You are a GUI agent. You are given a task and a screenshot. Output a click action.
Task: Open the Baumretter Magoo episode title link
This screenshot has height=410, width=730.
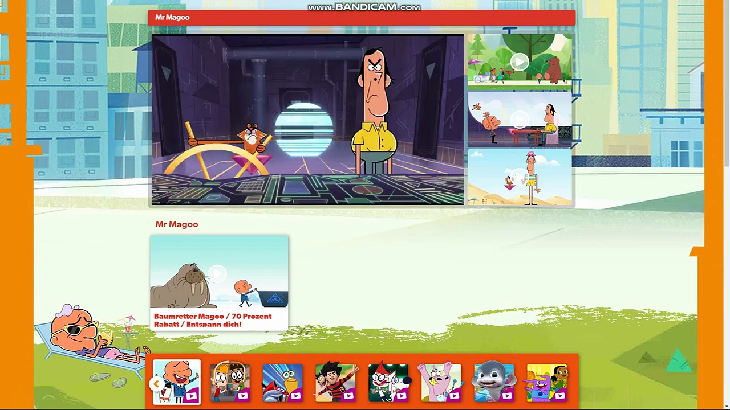tap(213, 320)
